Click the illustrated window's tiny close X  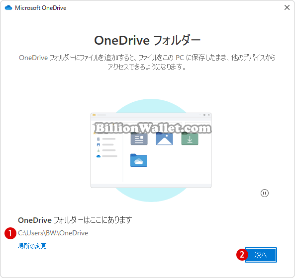coord(208,115)
